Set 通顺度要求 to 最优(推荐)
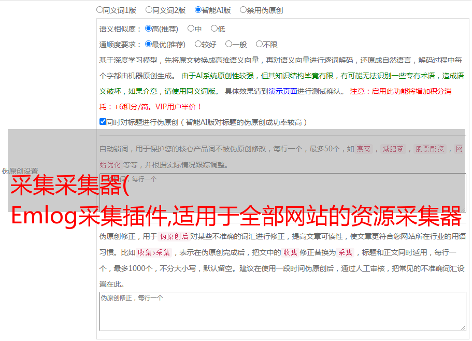Viewport: 472px width, 341px height. [x=148, y=44]
